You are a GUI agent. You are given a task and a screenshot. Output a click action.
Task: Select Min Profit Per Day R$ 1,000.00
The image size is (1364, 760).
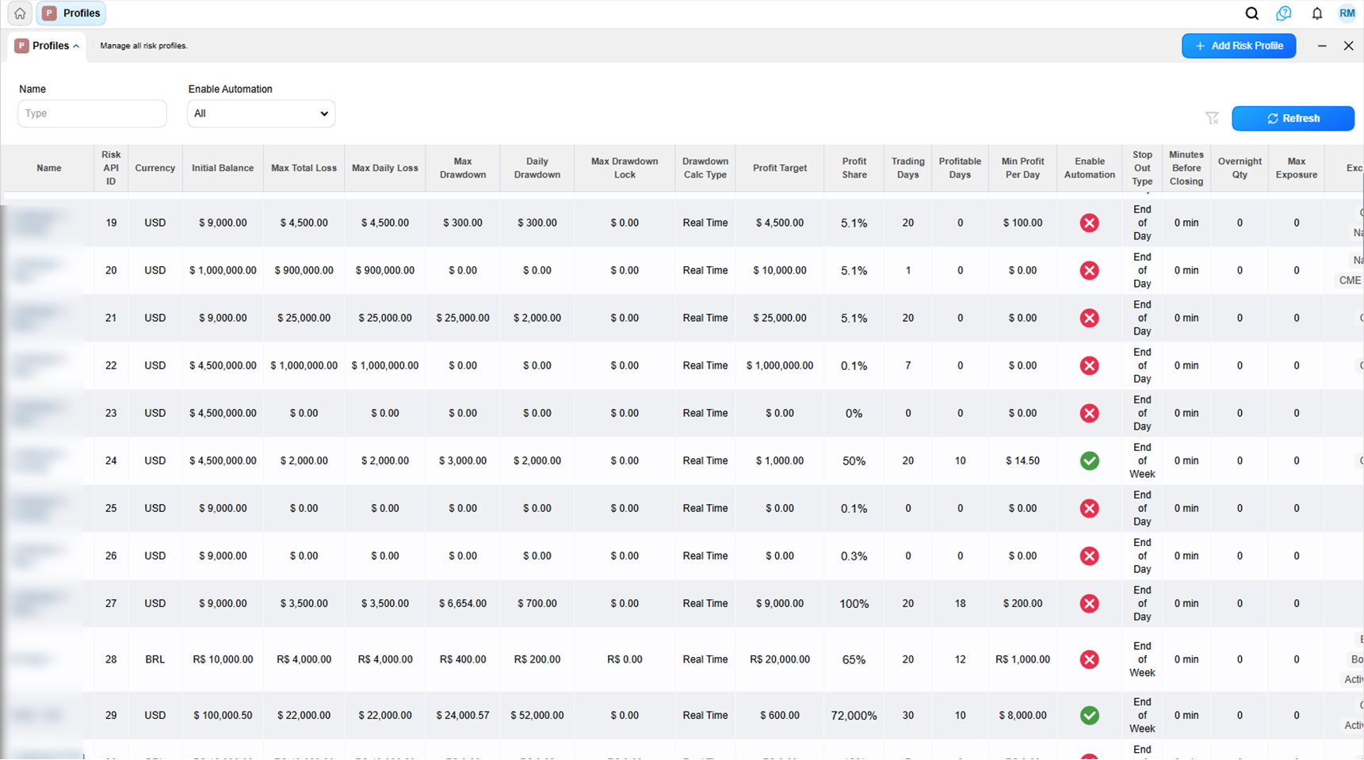1022,659
